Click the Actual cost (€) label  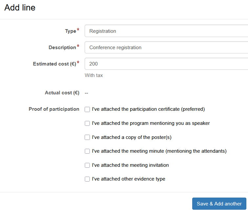(x=62, y=93)
